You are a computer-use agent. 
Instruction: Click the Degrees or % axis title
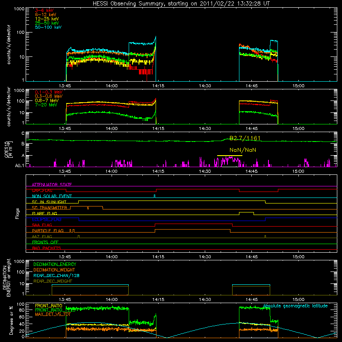[x=11, y=320]
